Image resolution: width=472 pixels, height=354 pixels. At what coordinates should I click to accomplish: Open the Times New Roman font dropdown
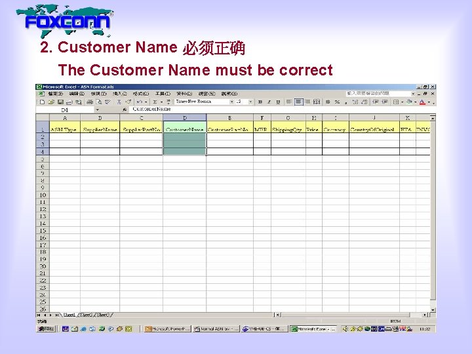click(x=232, y=102)
